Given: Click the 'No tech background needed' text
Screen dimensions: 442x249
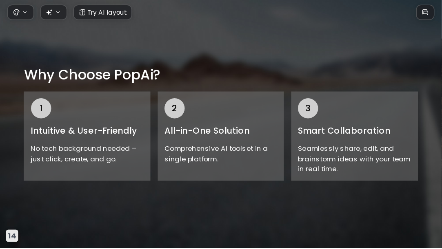Looking at the screenshot, I should point(83,154).
